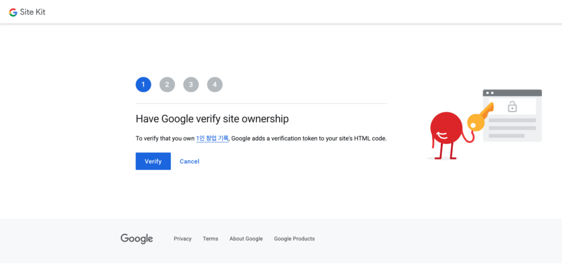Click the red round character illustration
The image size is (562, 276).
coord(447,128)
